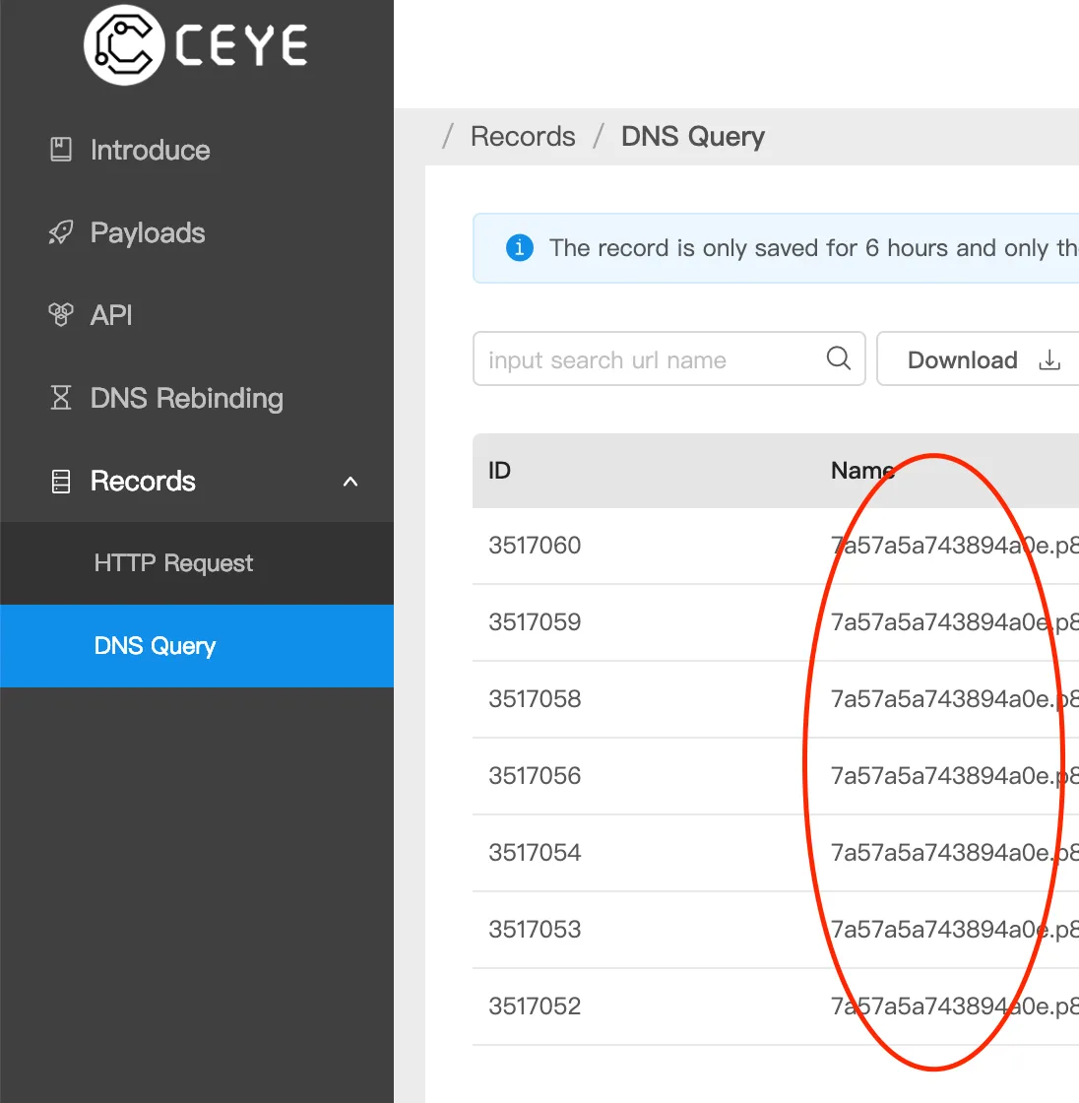This screenshot has height=1103, width=1079.
Task: Click the Introduce book icon
Action: [61, 150]
